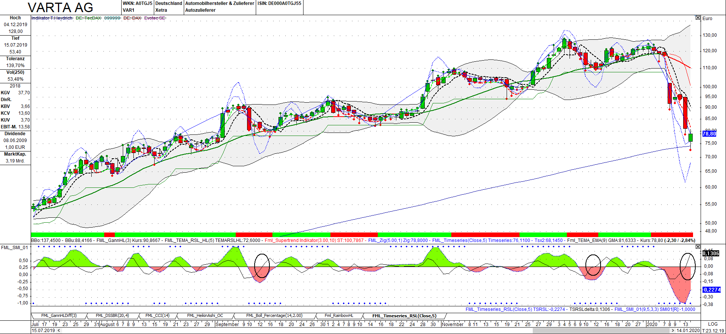
Task: Click the WKN: A0TGJ5 label
Action: (x=138, y=3)
